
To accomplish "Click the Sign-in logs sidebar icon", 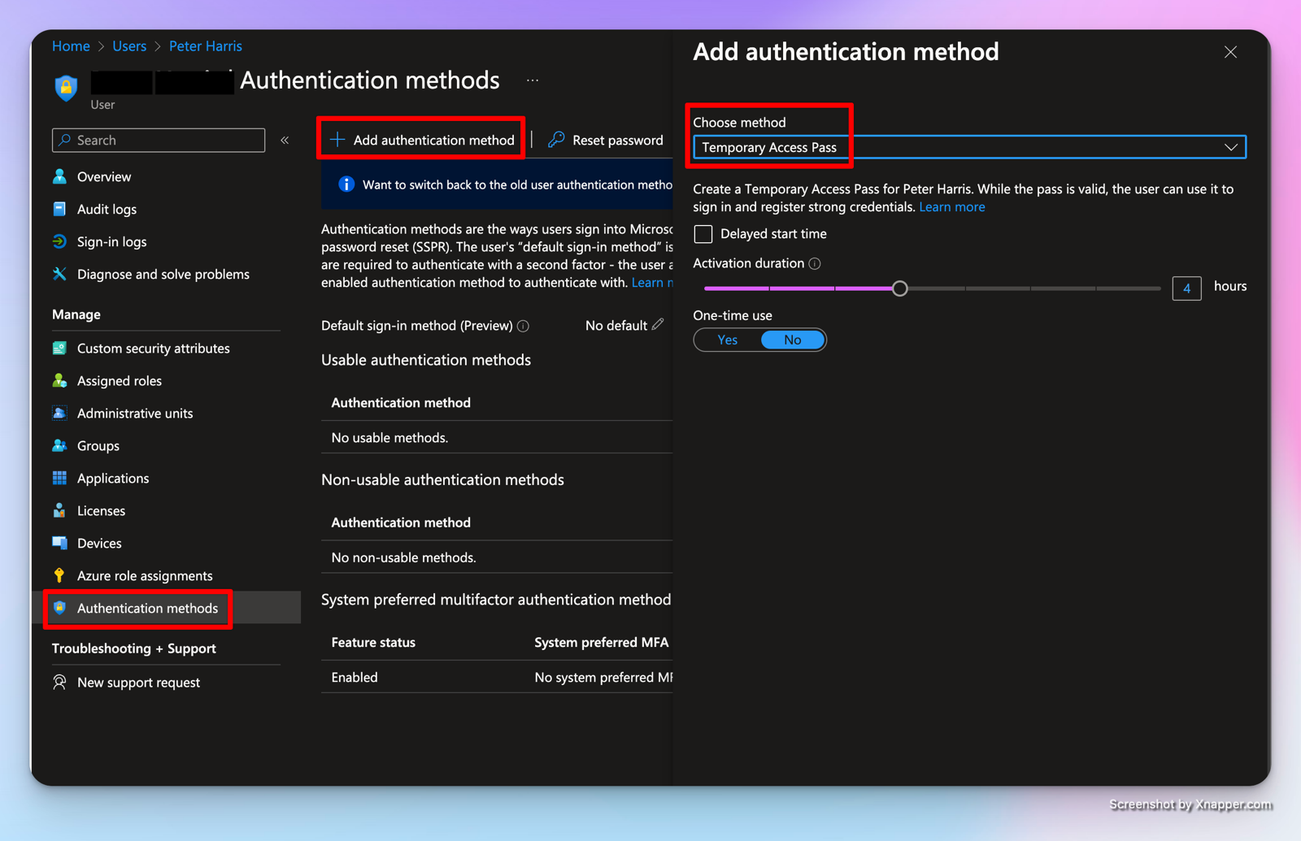I will 59,241.
